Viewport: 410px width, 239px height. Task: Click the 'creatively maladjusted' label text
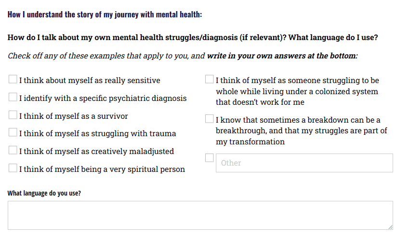click(x=96, y=152)
